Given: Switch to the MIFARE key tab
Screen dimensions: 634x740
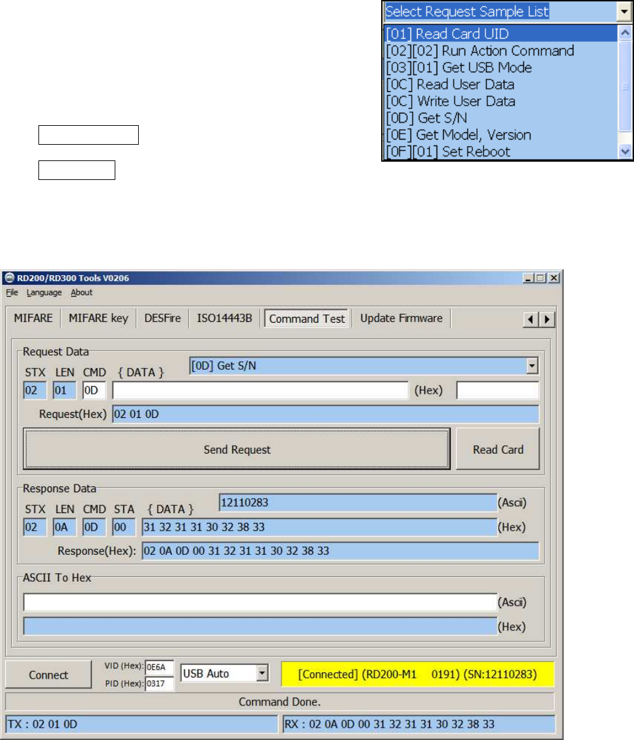Looking at the screenshot, I should click(x=98, y=318).
